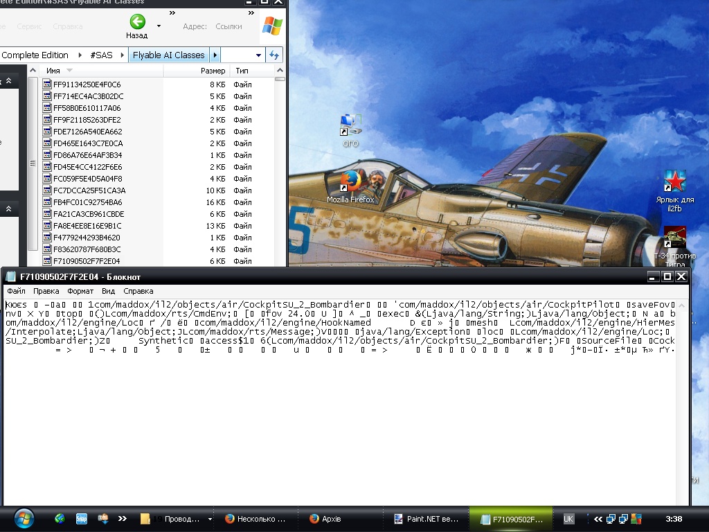Click the Адрес label in Explorer toolbar

(195, 26)
